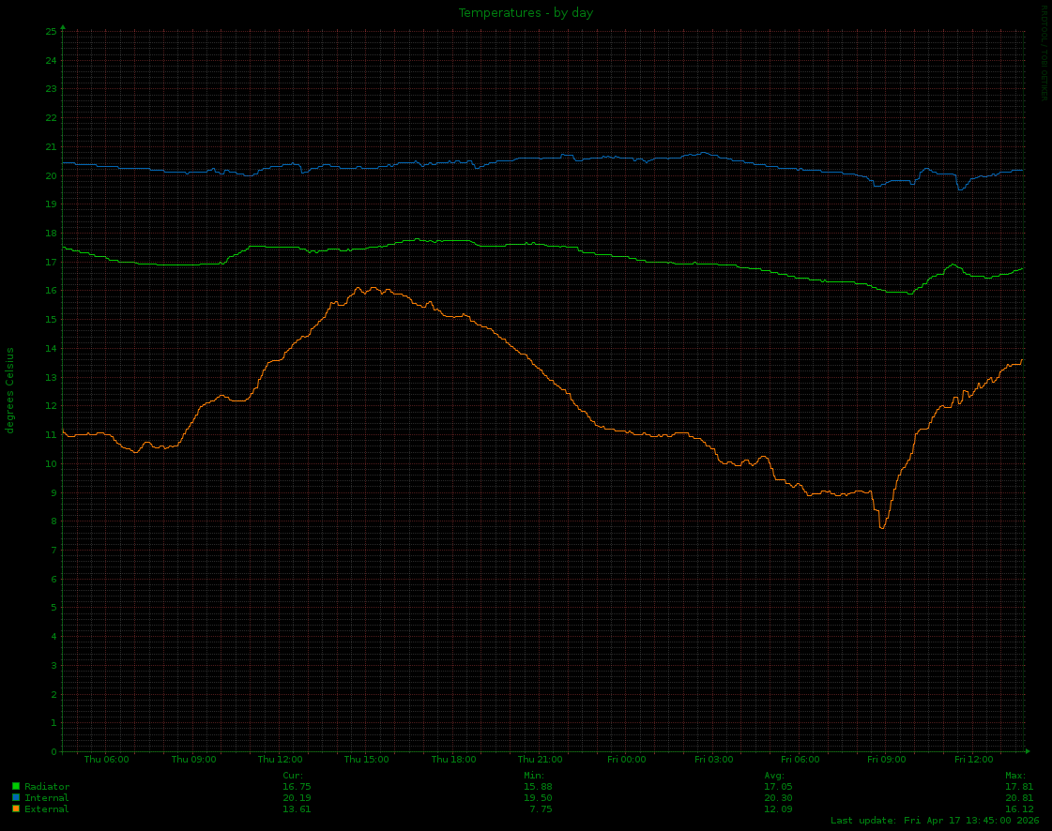The image size is (1052, 831).
Task: Click the Cur: column header
Action: tap(293, 775)
